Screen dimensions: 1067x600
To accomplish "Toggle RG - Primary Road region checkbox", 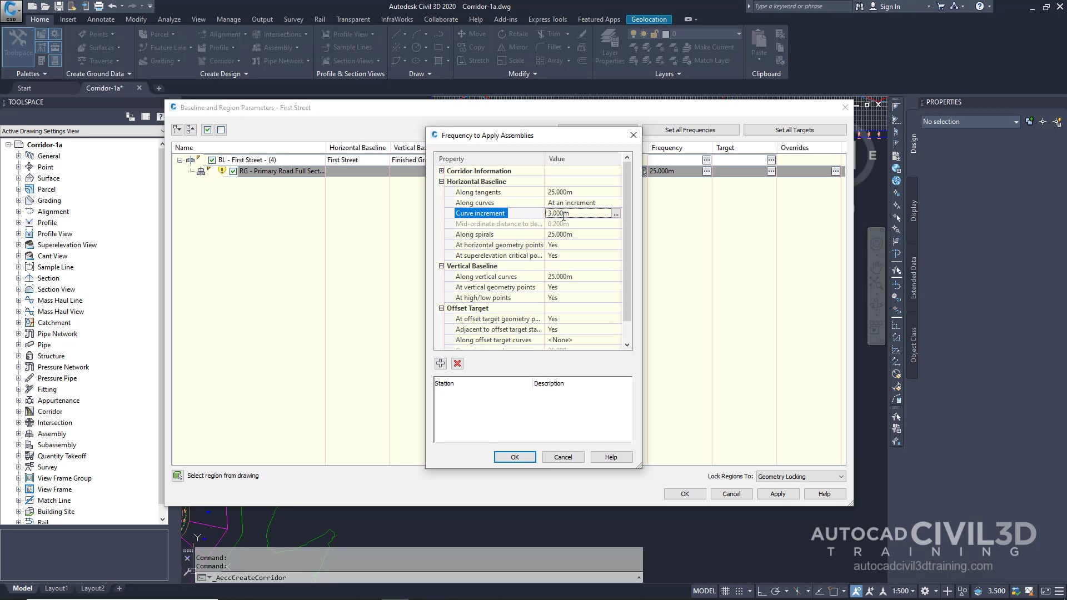I will 233,171.
